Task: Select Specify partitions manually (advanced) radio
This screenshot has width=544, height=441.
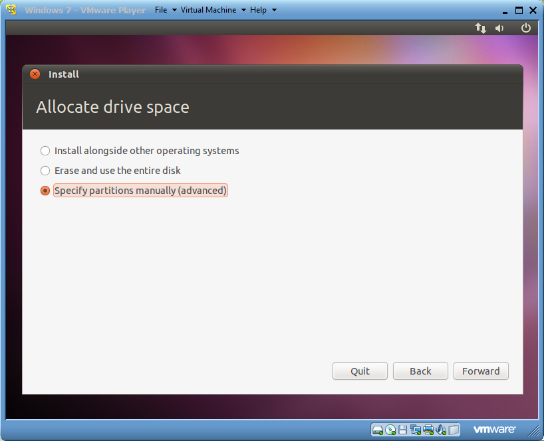Action: coord(45,191)
